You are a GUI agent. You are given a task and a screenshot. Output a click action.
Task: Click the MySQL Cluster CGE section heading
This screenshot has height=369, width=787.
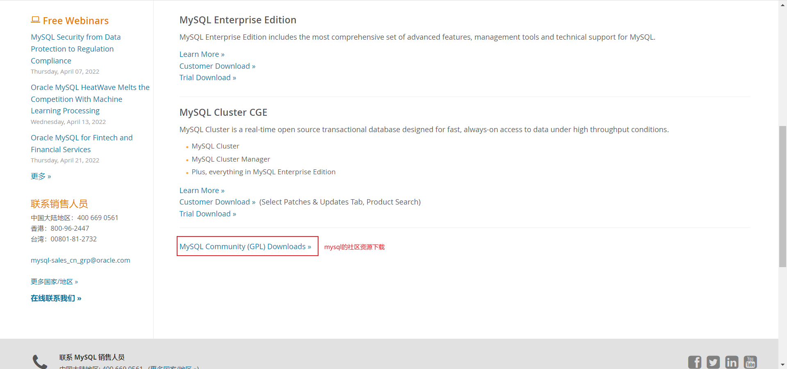click(223, 112)
